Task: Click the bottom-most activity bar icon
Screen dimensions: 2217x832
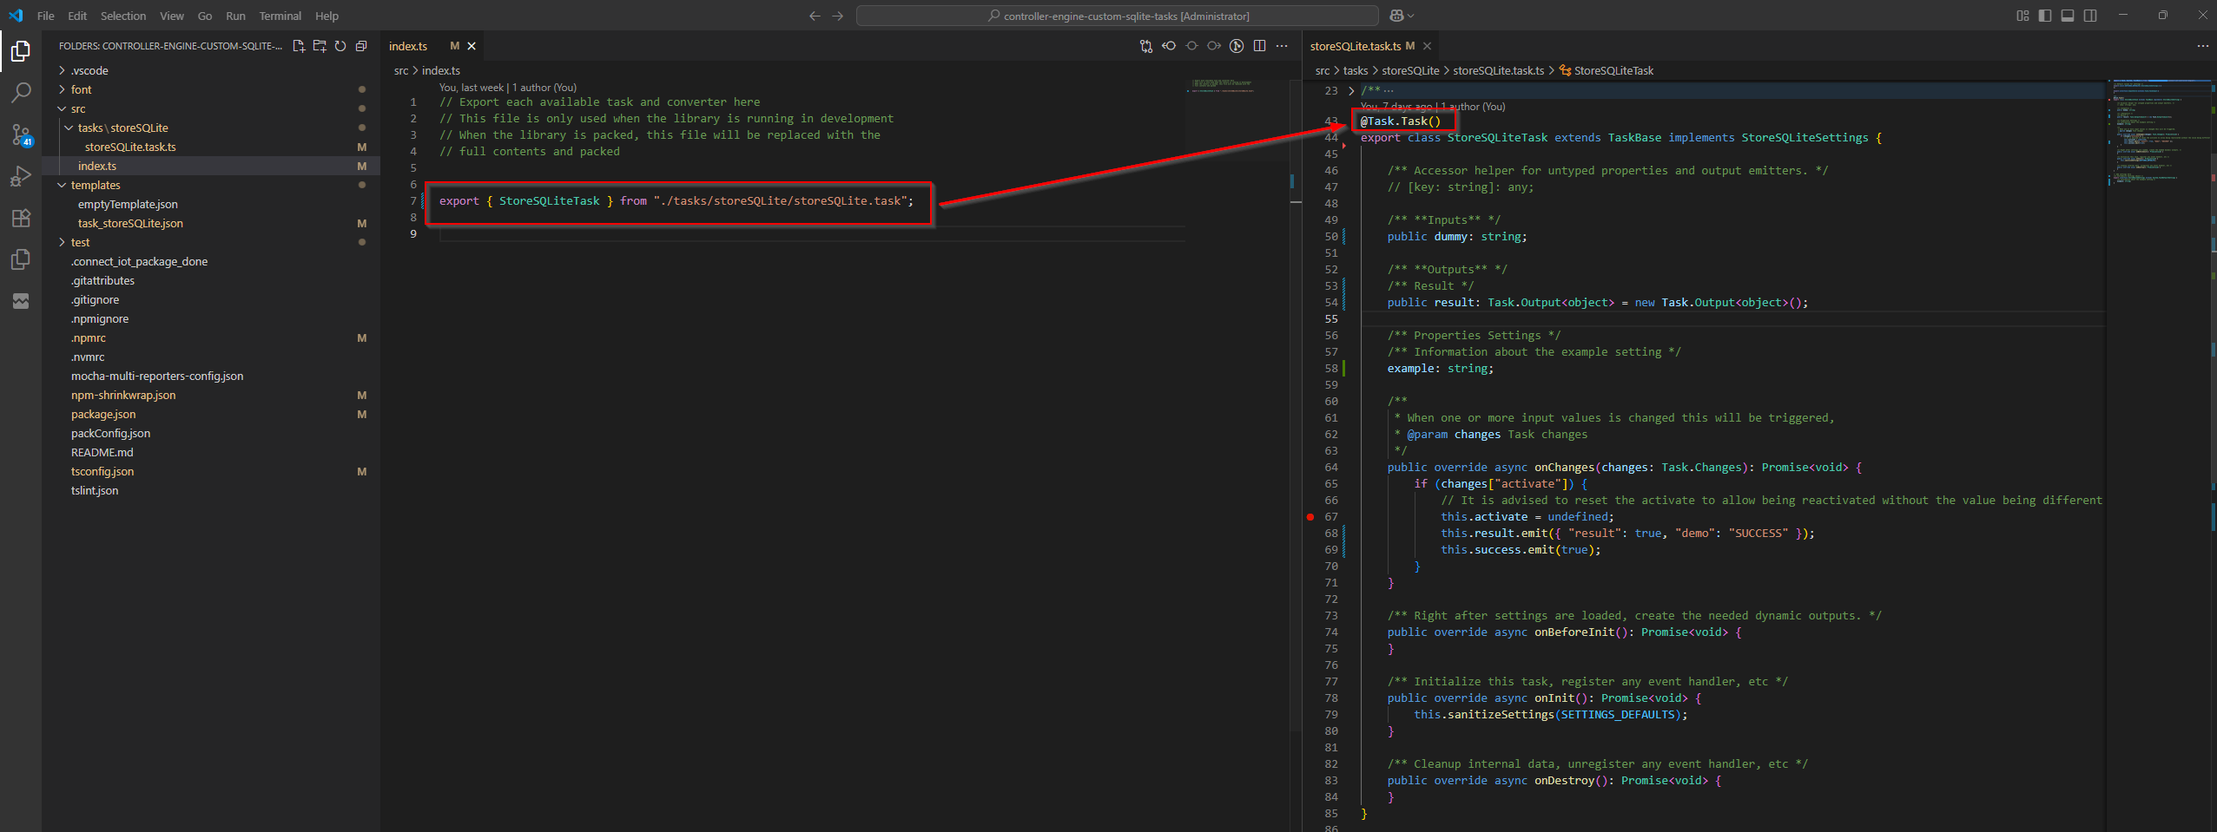Action: 21,301
